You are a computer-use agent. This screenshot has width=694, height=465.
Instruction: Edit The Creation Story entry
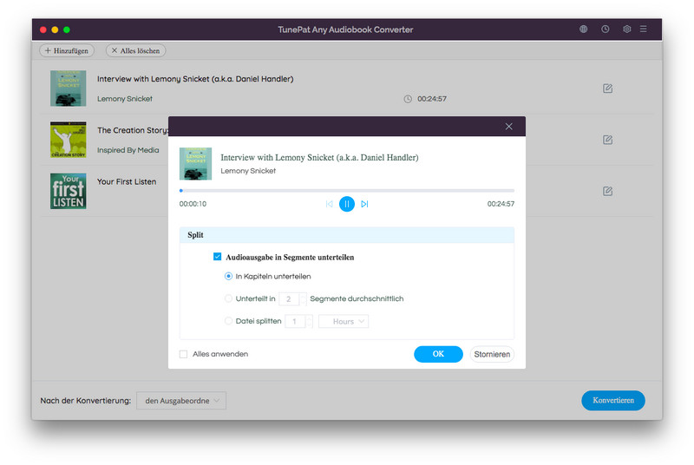pos(608,140)
